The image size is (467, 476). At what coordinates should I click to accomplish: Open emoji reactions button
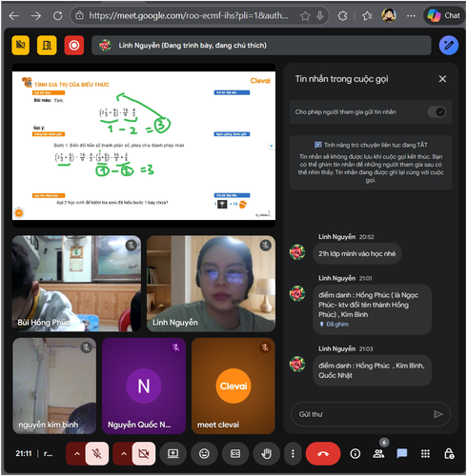coord(204,454)
